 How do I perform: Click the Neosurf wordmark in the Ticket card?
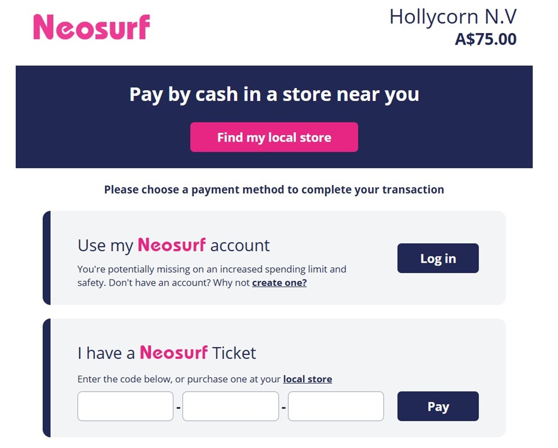173,352
